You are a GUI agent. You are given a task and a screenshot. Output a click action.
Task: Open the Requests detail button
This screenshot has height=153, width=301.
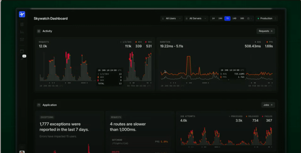click(266, 31)
